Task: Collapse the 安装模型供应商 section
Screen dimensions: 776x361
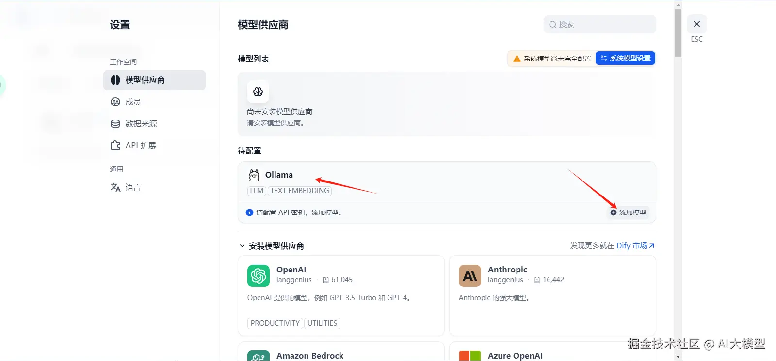Action: click(x=242, y=246)
